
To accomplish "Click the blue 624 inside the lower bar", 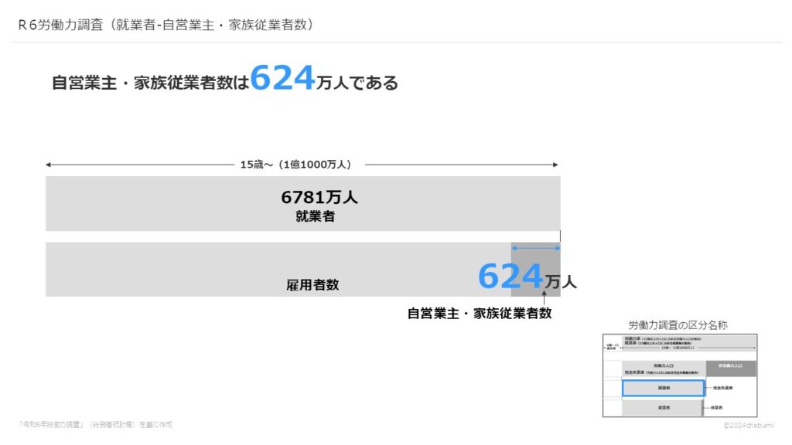I will click(510, 277).
